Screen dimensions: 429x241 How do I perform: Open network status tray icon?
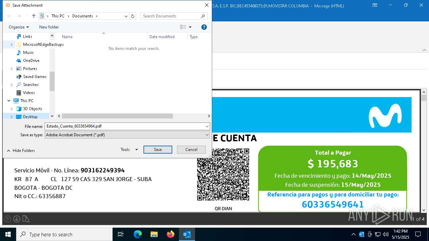point(378,234)
